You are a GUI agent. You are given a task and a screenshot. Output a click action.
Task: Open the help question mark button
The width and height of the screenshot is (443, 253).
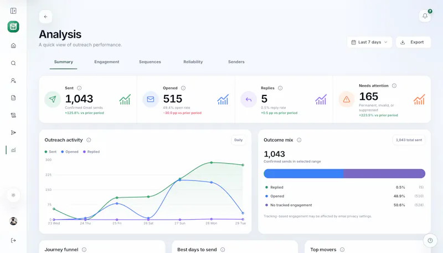pyautogui.click(x=430, y=241)
